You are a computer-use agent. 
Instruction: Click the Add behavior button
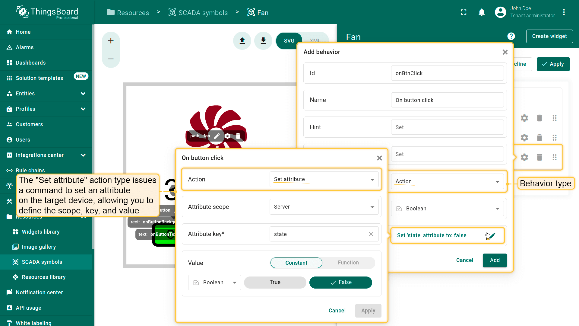click(x=495, y=260)
